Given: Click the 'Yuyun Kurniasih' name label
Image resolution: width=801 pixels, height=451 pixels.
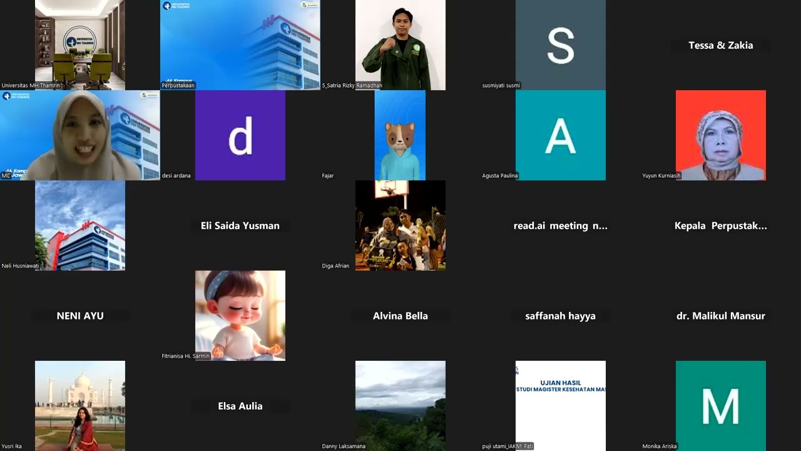Looking at the screenshot, I should click(661, 175).
